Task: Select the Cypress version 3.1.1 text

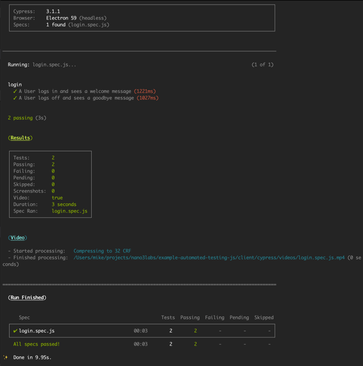Action: click(54, 11)
